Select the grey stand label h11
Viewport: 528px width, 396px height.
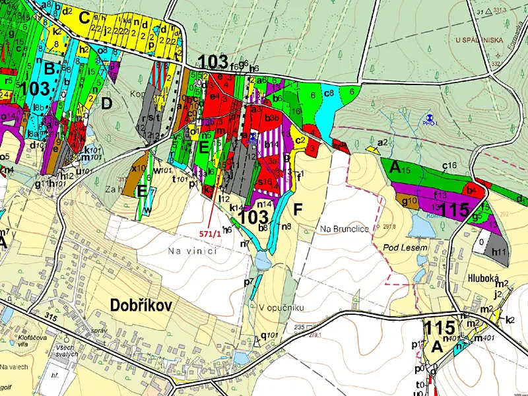[499, 251]
